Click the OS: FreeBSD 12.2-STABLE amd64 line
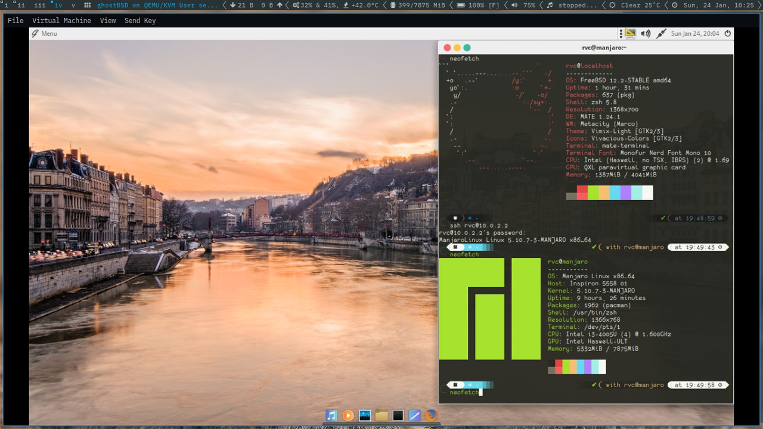This screenshot has width=763, height=429. click(619, 80)
